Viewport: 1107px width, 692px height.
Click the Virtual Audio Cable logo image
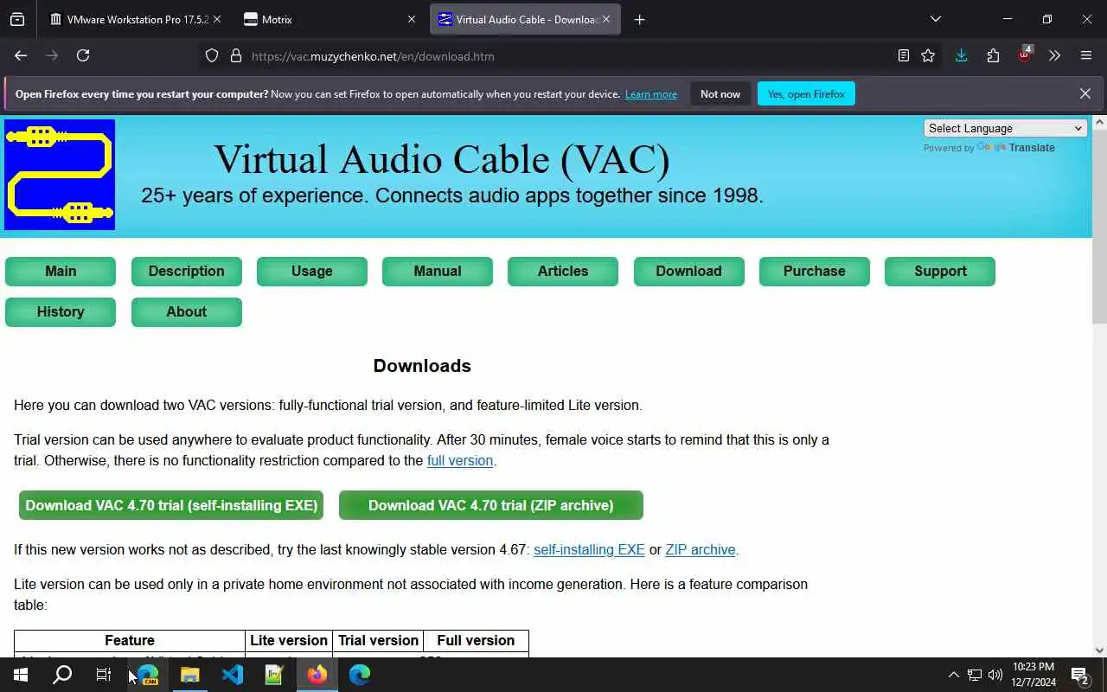60,175
